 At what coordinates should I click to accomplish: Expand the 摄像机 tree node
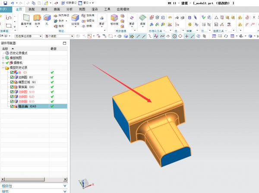click(3, 63)
